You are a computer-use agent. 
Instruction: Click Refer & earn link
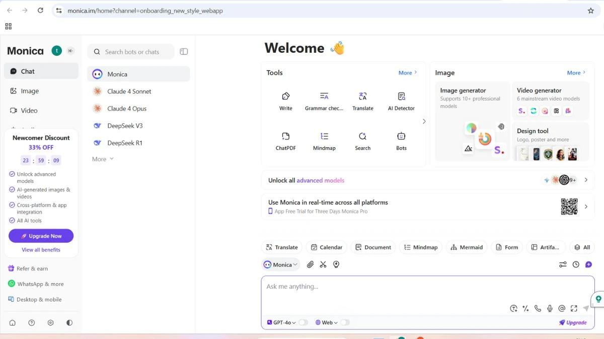[28, 269]
